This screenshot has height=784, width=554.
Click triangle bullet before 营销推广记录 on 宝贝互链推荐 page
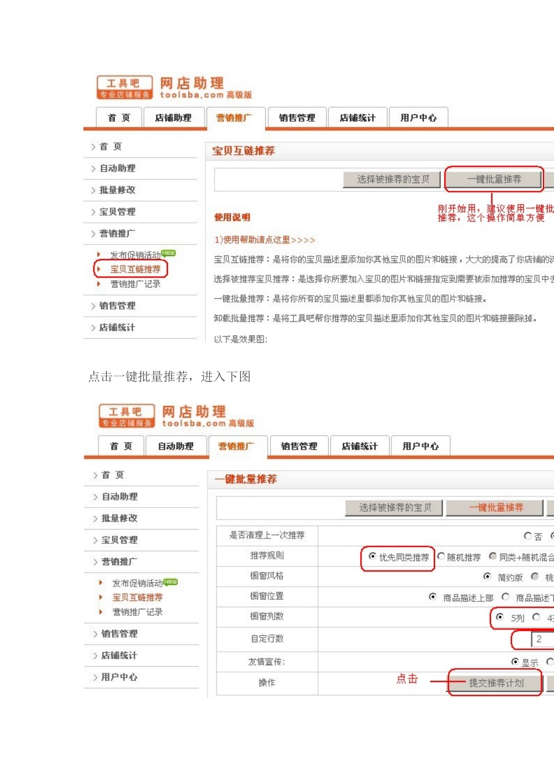pos(99,284)
